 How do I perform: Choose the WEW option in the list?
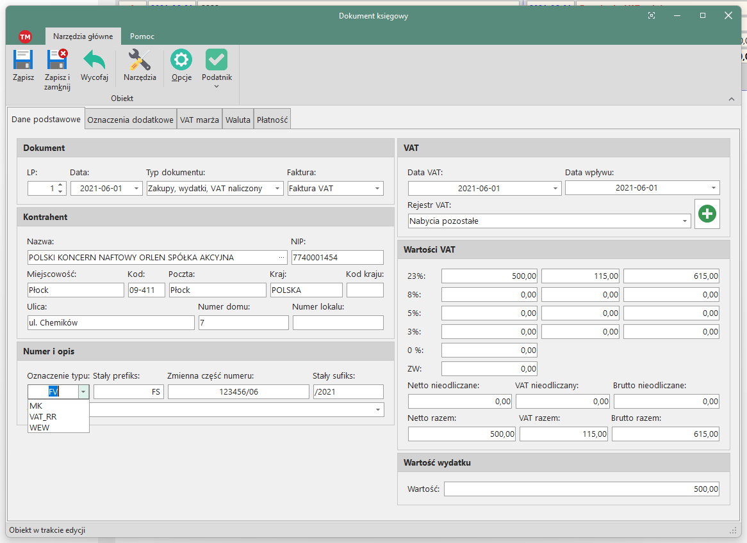40,427
